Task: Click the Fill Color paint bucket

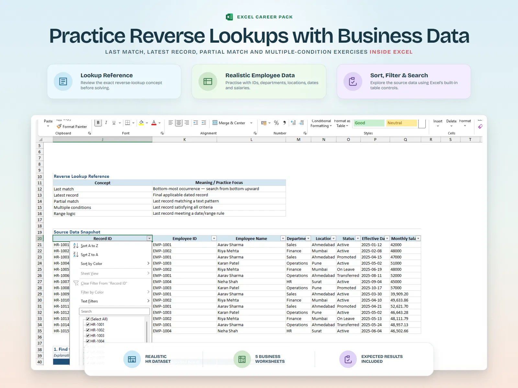Action: (141, 123)
